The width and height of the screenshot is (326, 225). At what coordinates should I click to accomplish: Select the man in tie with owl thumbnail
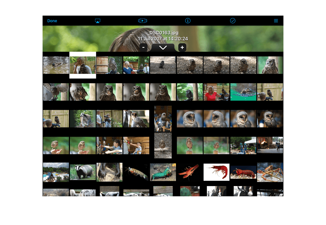click(x=136, y=119)
